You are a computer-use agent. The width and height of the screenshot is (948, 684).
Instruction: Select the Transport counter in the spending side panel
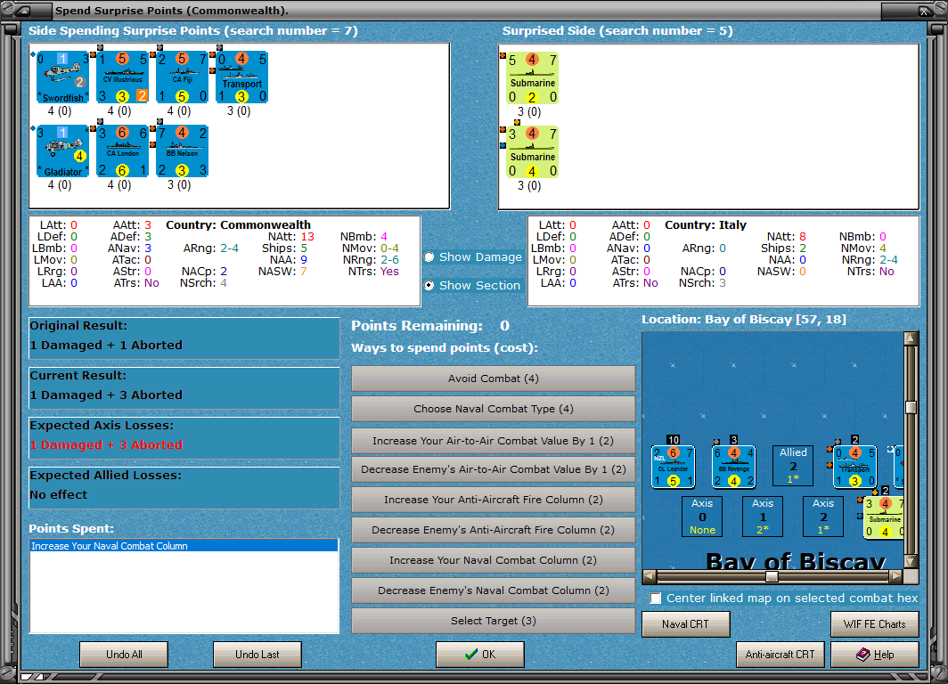point(241,77)
